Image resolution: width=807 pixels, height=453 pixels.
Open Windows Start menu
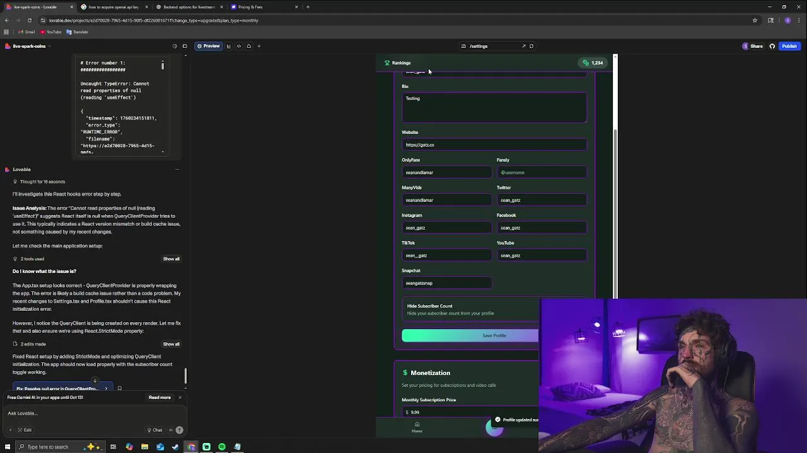(x=6, y=447)
